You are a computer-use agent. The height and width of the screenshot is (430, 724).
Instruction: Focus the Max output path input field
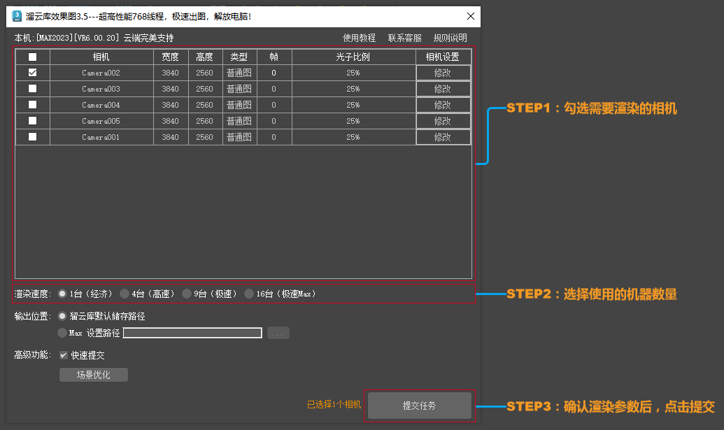(192, 333)
